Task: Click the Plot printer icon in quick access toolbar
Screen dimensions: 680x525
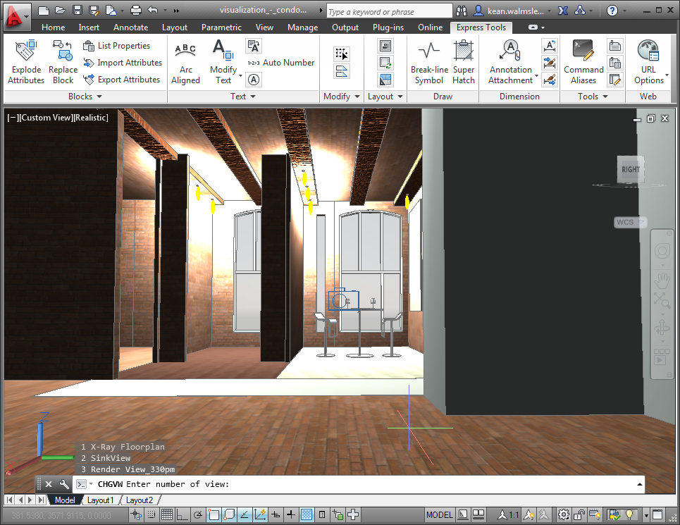Action: pos(135,11)
